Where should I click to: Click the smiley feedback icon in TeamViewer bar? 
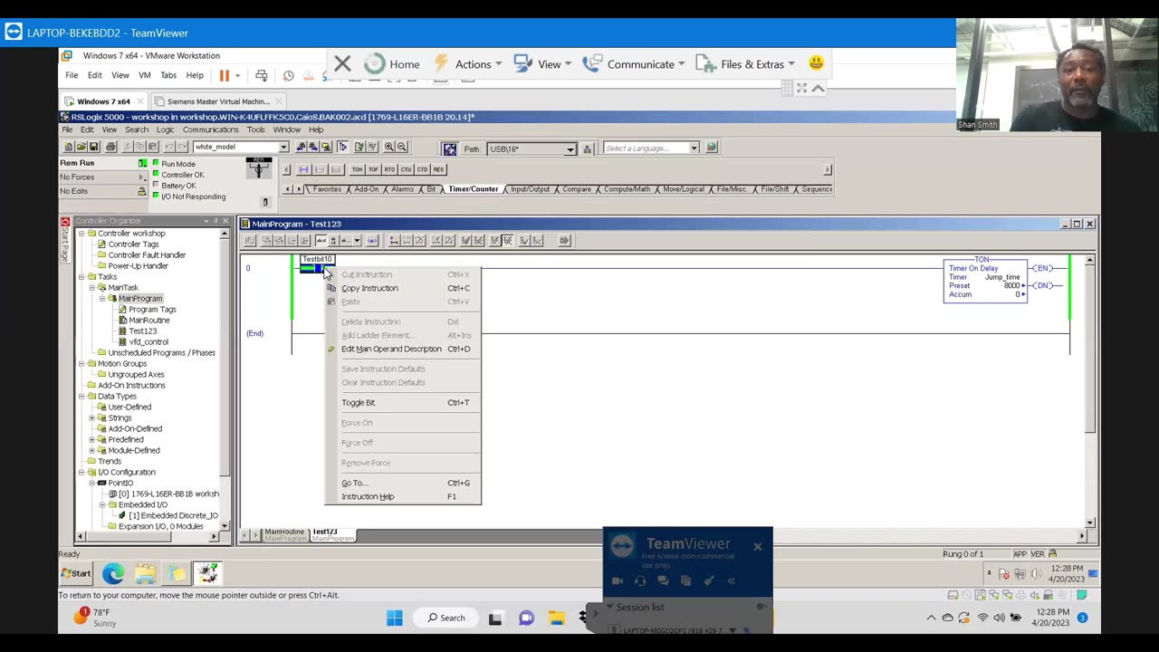click(x=816, y=63)
